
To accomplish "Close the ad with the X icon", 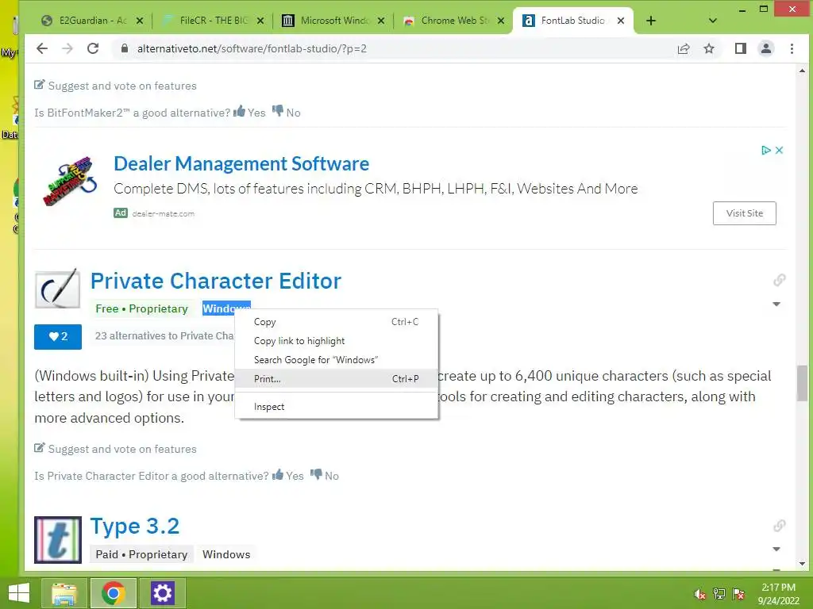I will [x=779, y=150].
